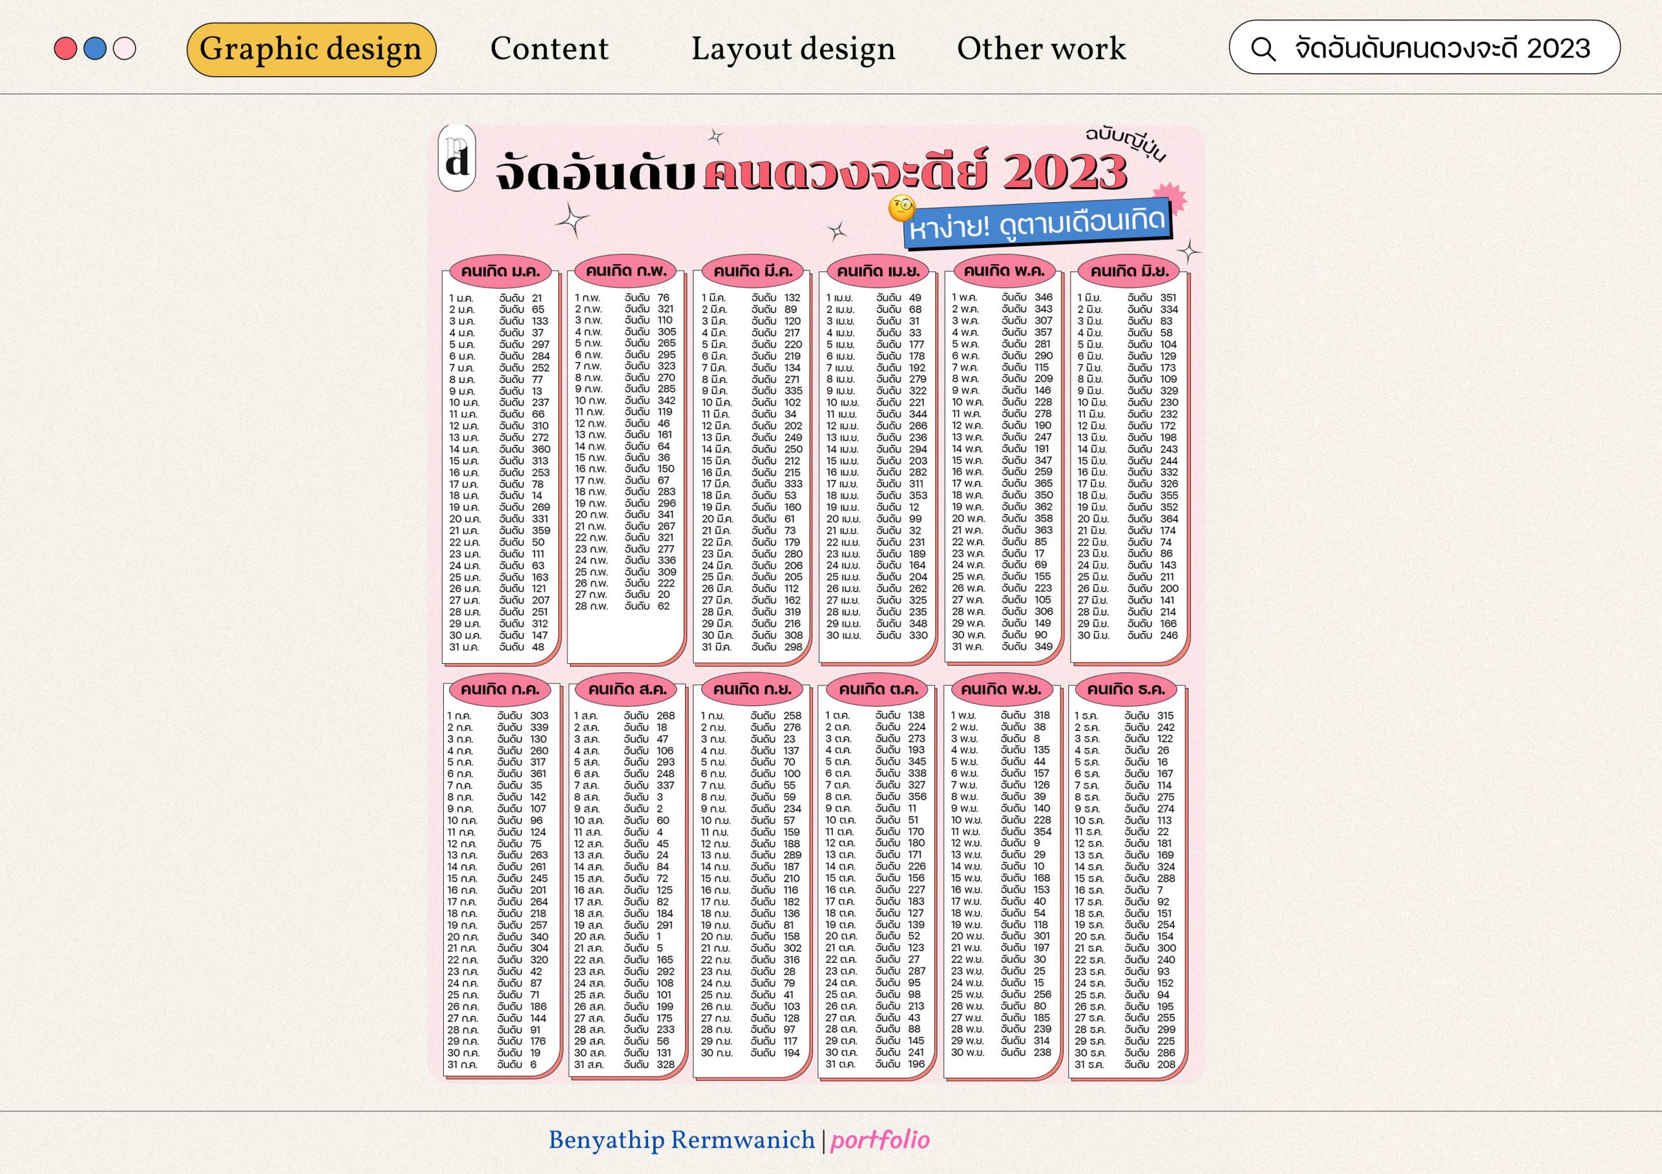Switch to the Content tab
The image size is (1662, 1174).
tap(549, 49)
